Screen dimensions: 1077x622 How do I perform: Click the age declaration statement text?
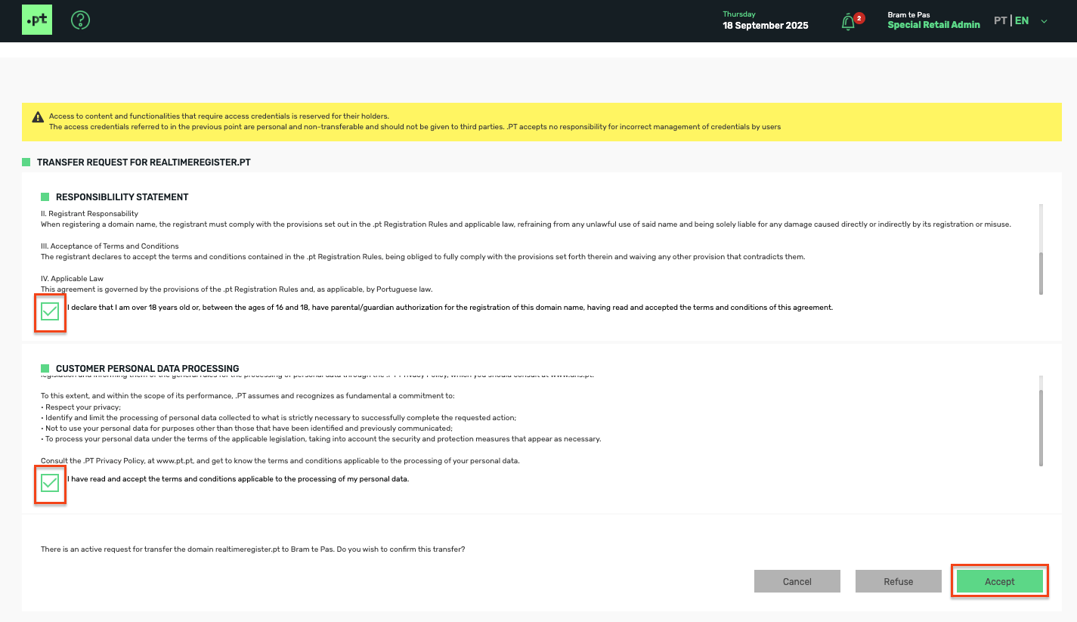click(x=450, y=308)
